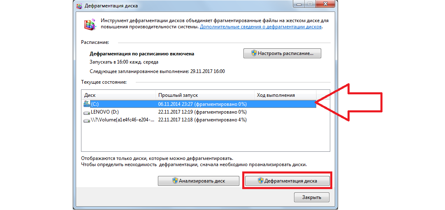Viewport: 445px width, 210px height.
Task: Click the drive icon next to LENOVO (D:)
Action: [86, 112]
